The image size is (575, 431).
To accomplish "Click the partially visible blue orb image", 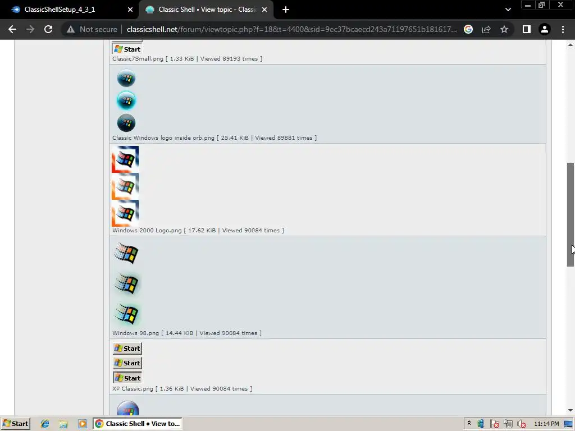I will [127, 409].
